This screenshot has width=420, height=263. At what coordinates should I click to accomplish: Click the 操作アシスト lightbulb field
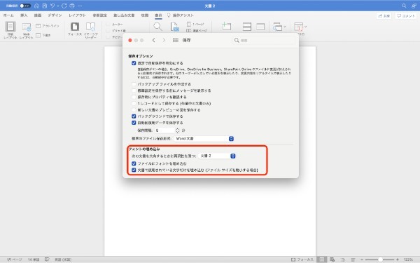(181, 15)
